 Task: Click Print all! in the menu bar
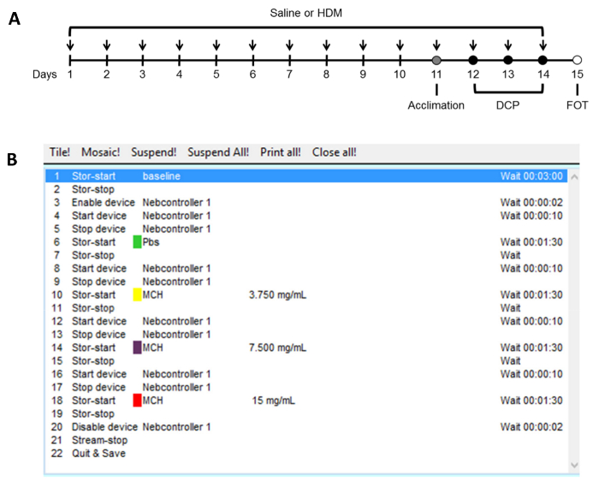click(x=281, y=152)
